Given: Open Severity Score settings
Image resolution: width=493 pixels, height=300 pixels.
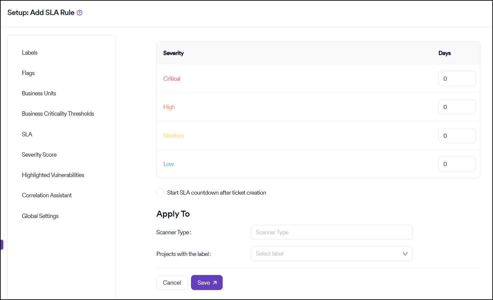Looking at the screenshot, I should 39,155.
